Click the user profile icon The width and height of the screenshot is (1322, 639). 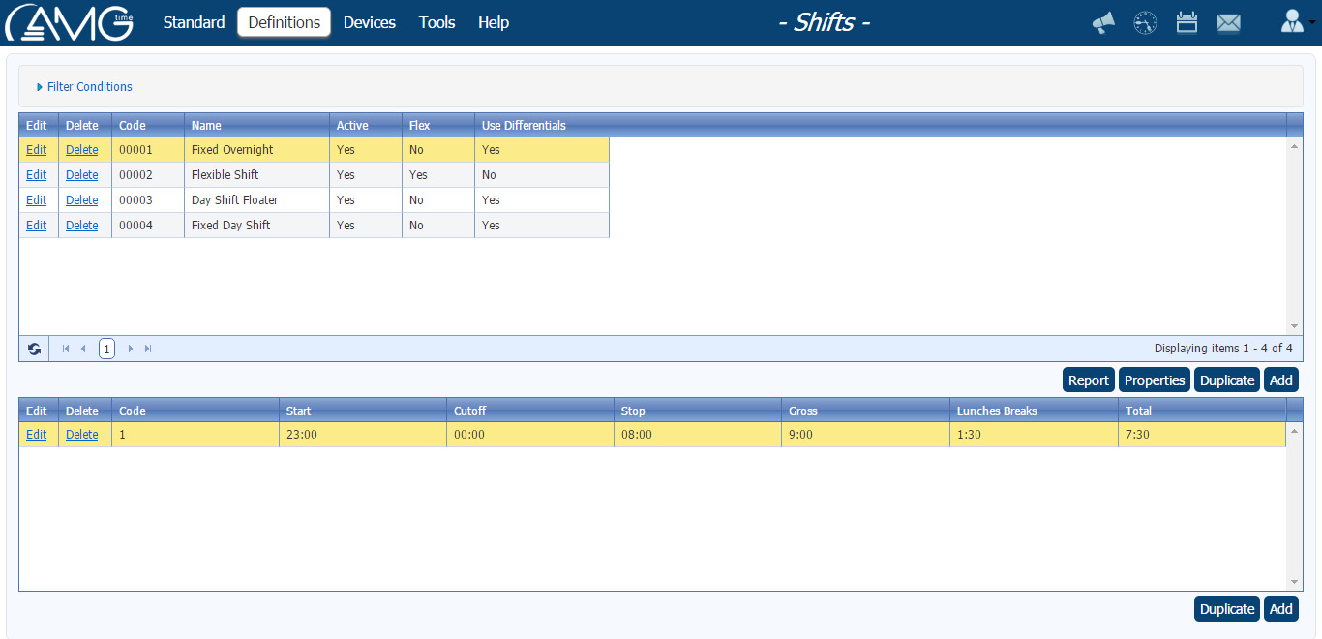coord(1294,19)
